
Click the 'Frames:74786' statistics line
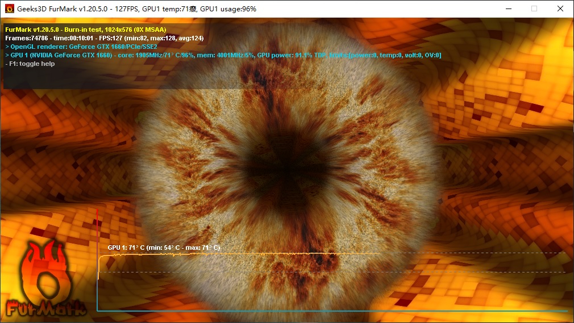point(105,38)
